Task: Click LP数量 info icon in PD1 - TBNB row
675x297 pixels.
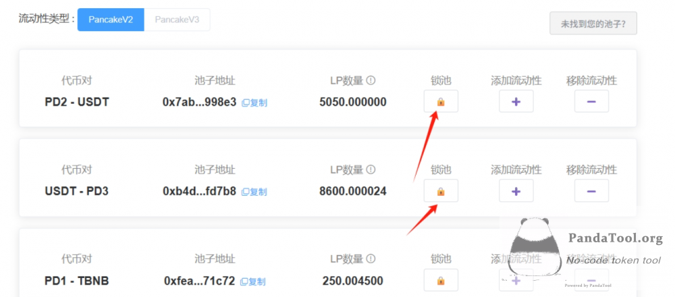Action: [x=371, y=259]
